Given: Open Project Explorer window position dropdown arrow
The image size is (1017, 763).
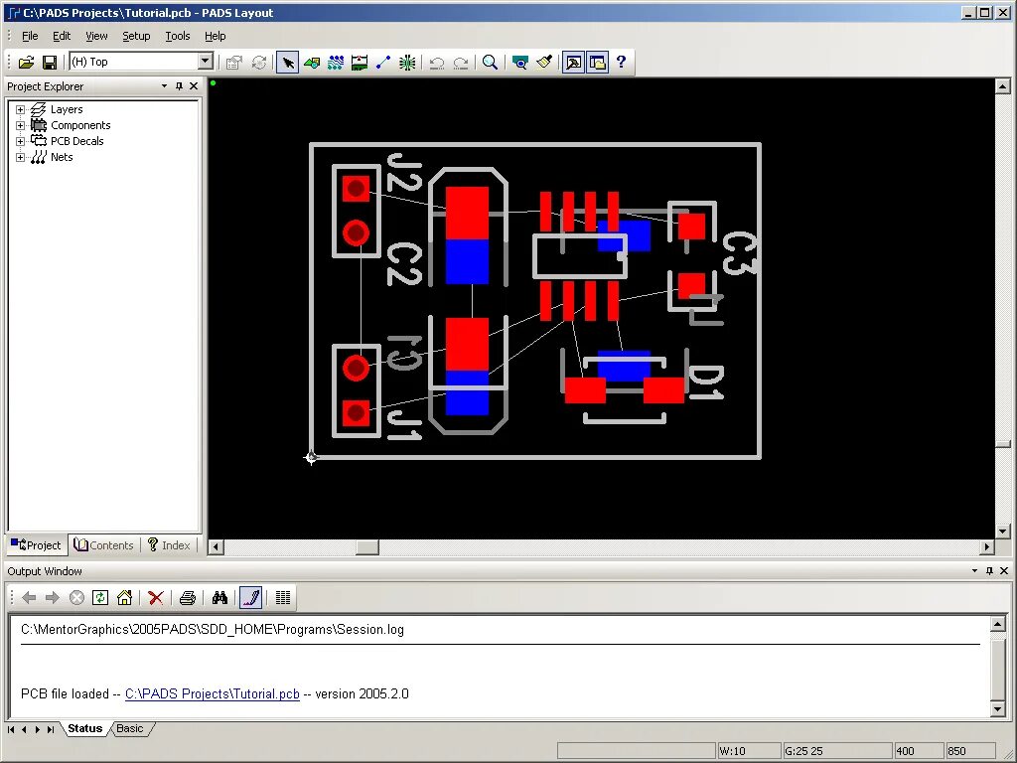Looking at the screenshot, I should pyautogui.click(x=164, y=85).
